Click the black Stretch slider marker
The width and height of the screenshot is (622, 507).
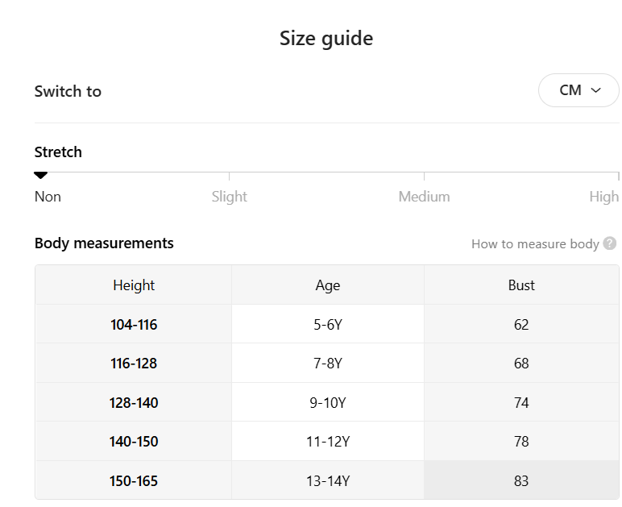click(41, 175)
